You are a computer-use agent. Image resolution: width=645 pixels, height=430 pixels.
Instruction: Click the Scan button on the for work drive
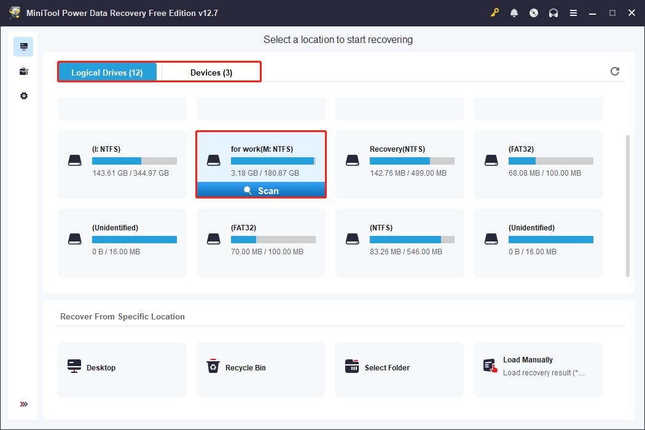click(261, 190)
